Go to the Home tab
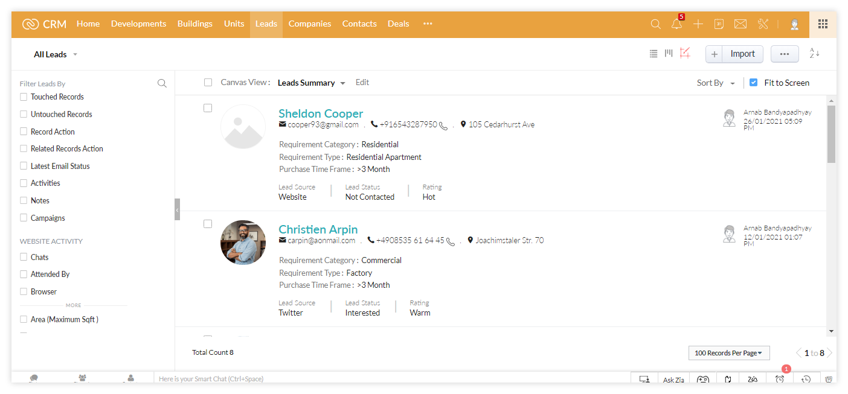This screenshot has width=848, height=394. click(88, 24)
